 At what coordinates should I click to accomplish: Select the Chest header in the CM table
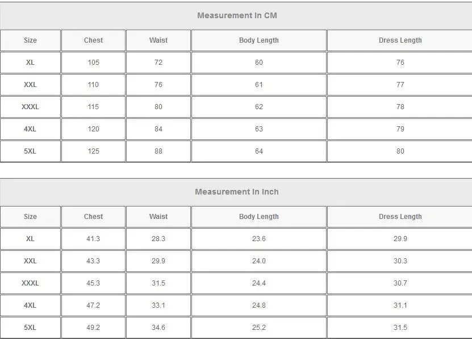coord(93,40)
